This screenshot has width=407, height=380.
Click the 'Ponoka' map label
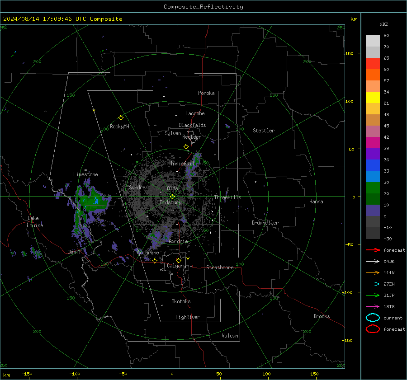[x=206, y=93]
